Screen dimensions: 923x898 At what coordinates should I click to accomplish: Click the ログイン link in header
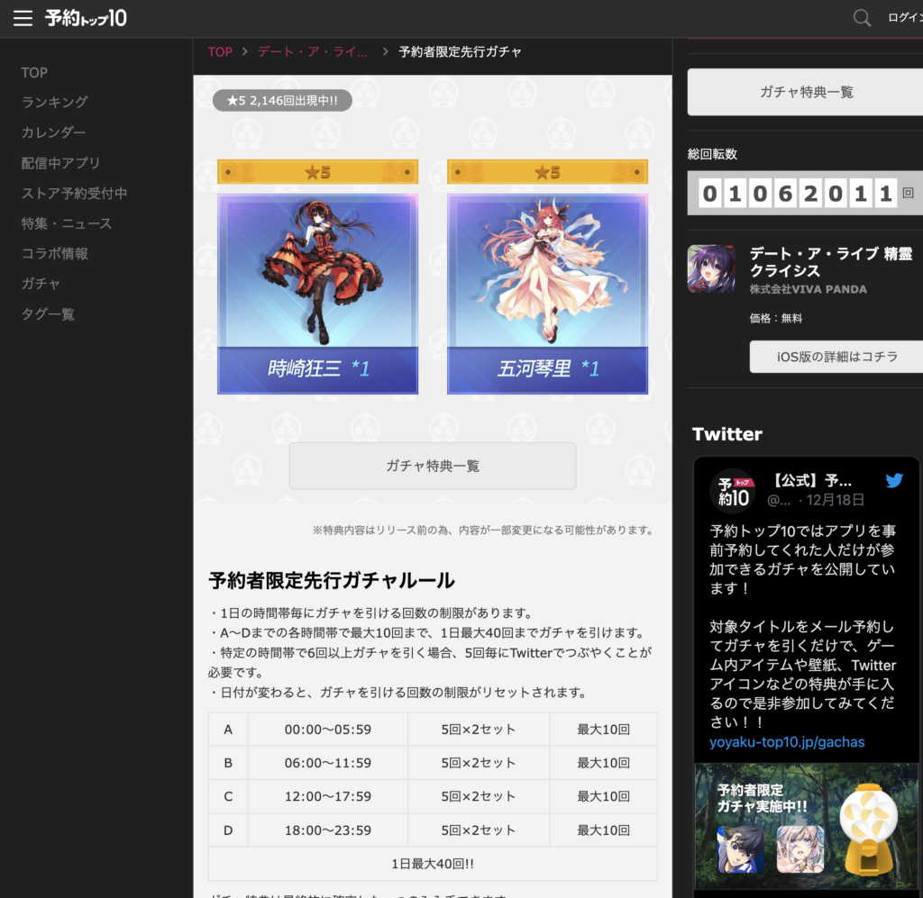(x=905, y=18)
